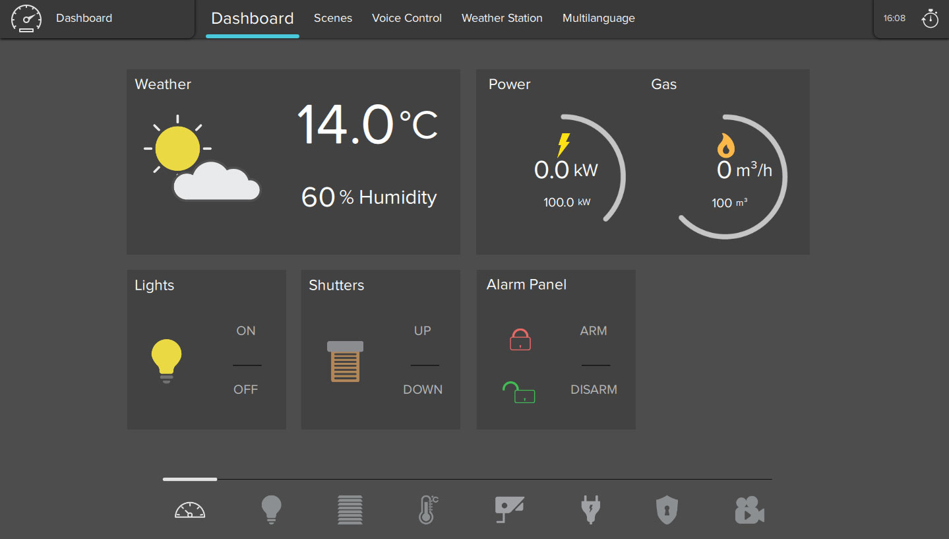Move shutters DOWN

[x=423, y=390]
